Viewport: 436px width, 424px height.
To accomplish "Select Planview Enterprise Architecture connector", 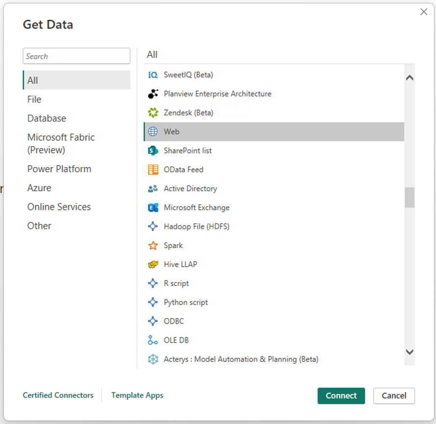I will coord(274,94).
